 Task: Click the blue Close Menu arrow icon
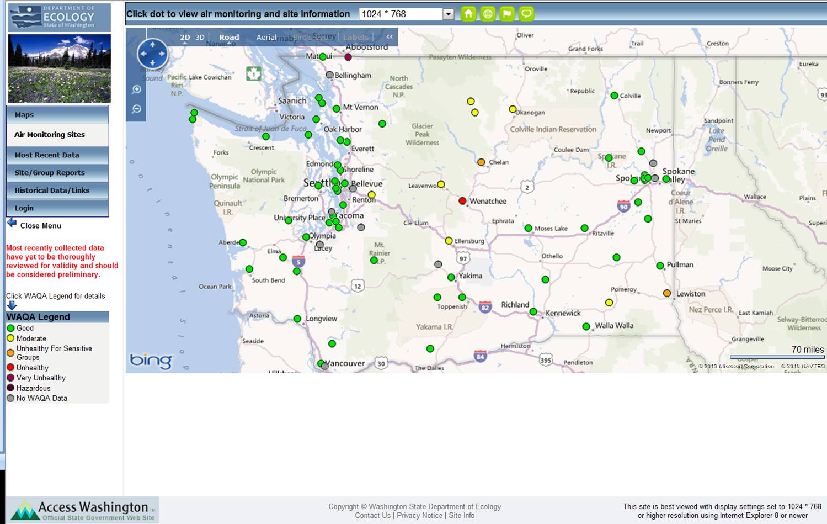[x=12, y=223]
